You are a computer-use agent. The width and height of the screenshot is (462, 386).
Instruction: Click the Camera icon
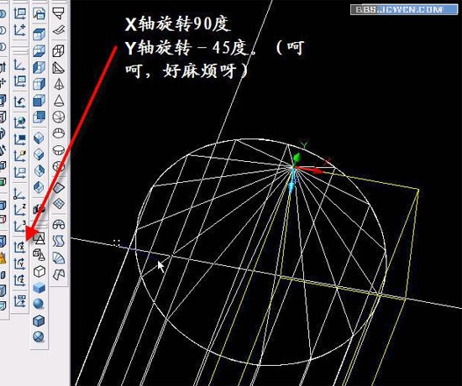coord(39,209)
